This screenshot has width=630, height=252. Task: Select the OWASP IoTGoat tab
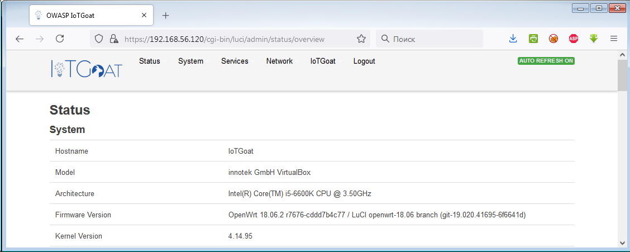point(91,16)
